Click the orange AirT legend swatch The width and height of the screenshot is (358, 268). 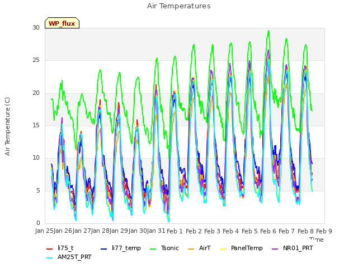191,249
